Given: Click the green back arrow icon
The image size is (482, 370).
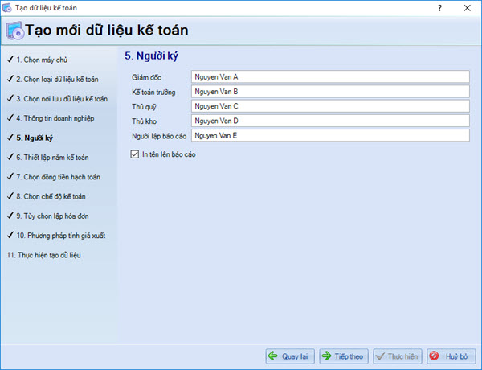Looking at the screenshot, I should tap(273, 356).
